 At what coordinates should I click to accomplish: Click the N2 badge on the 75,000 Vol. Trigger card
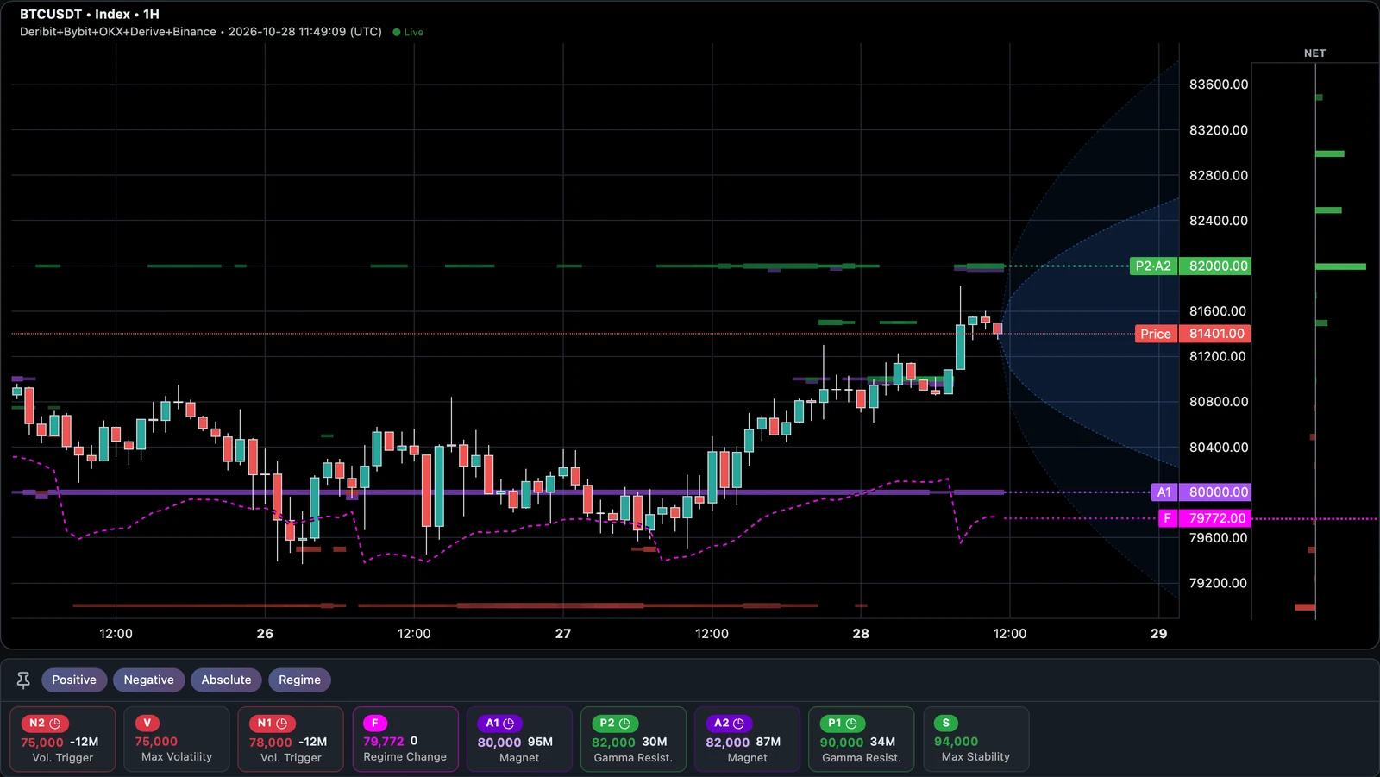45,724
